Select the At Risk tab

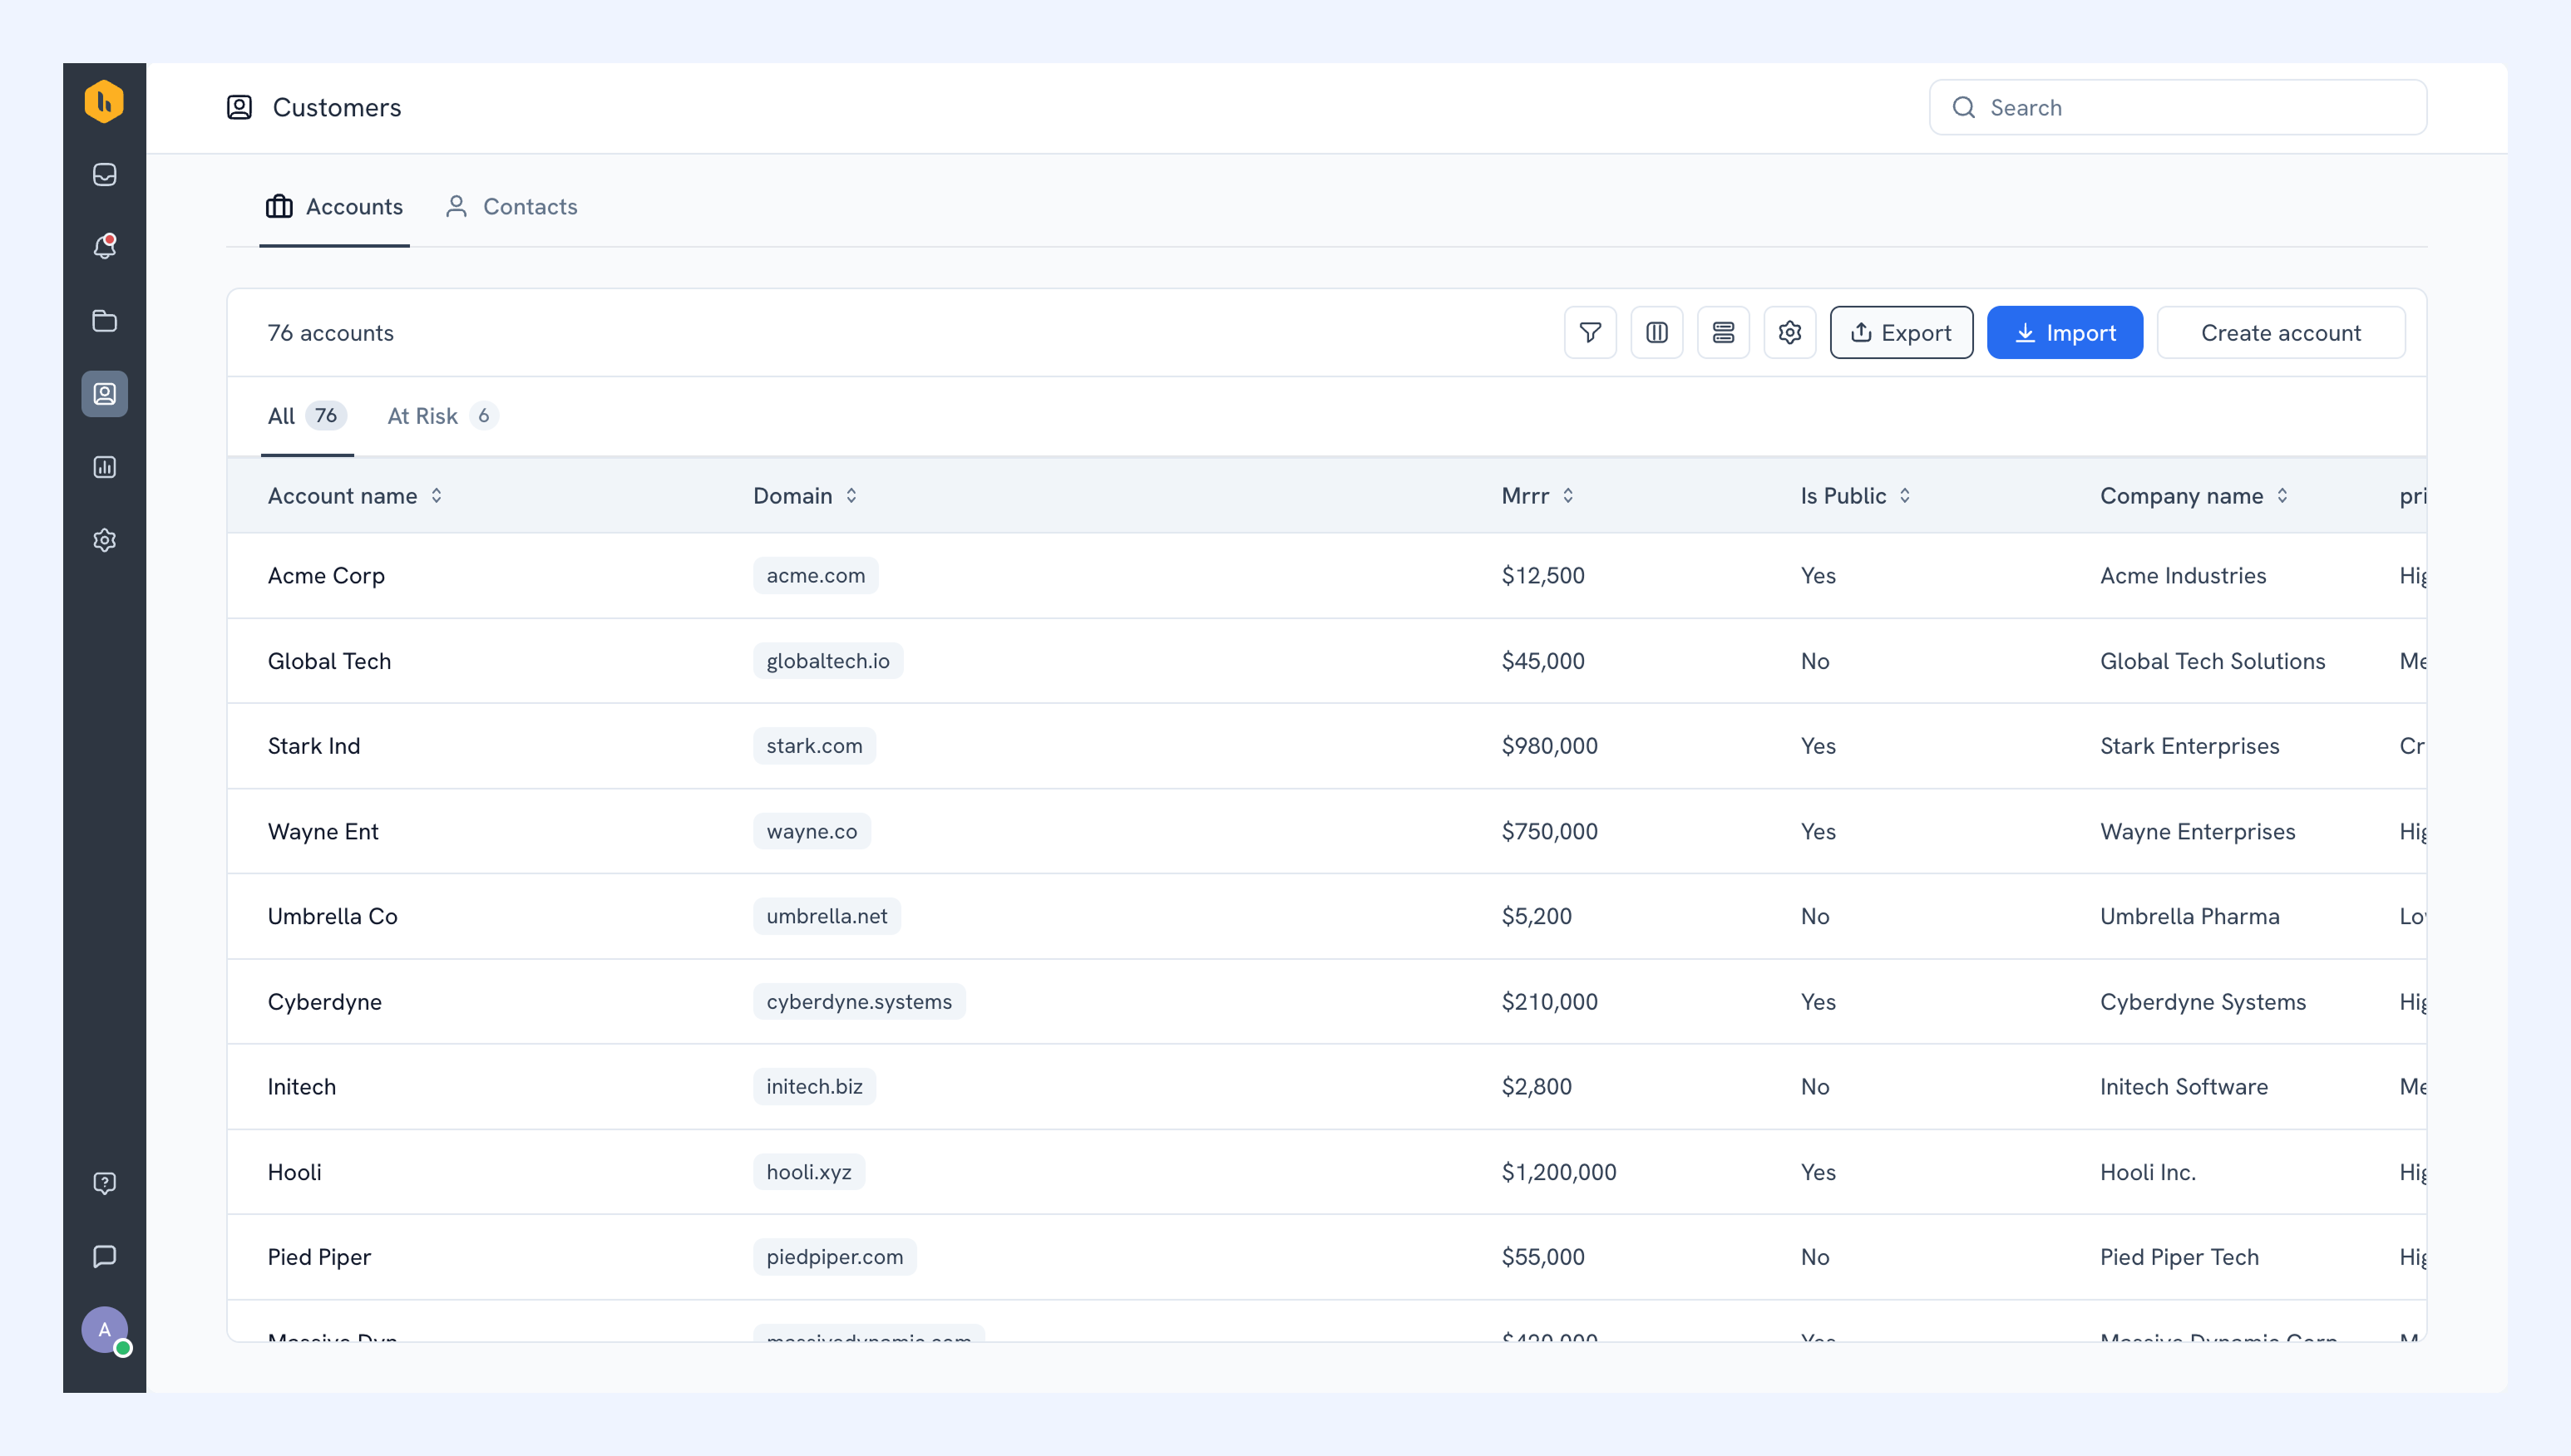442,416
